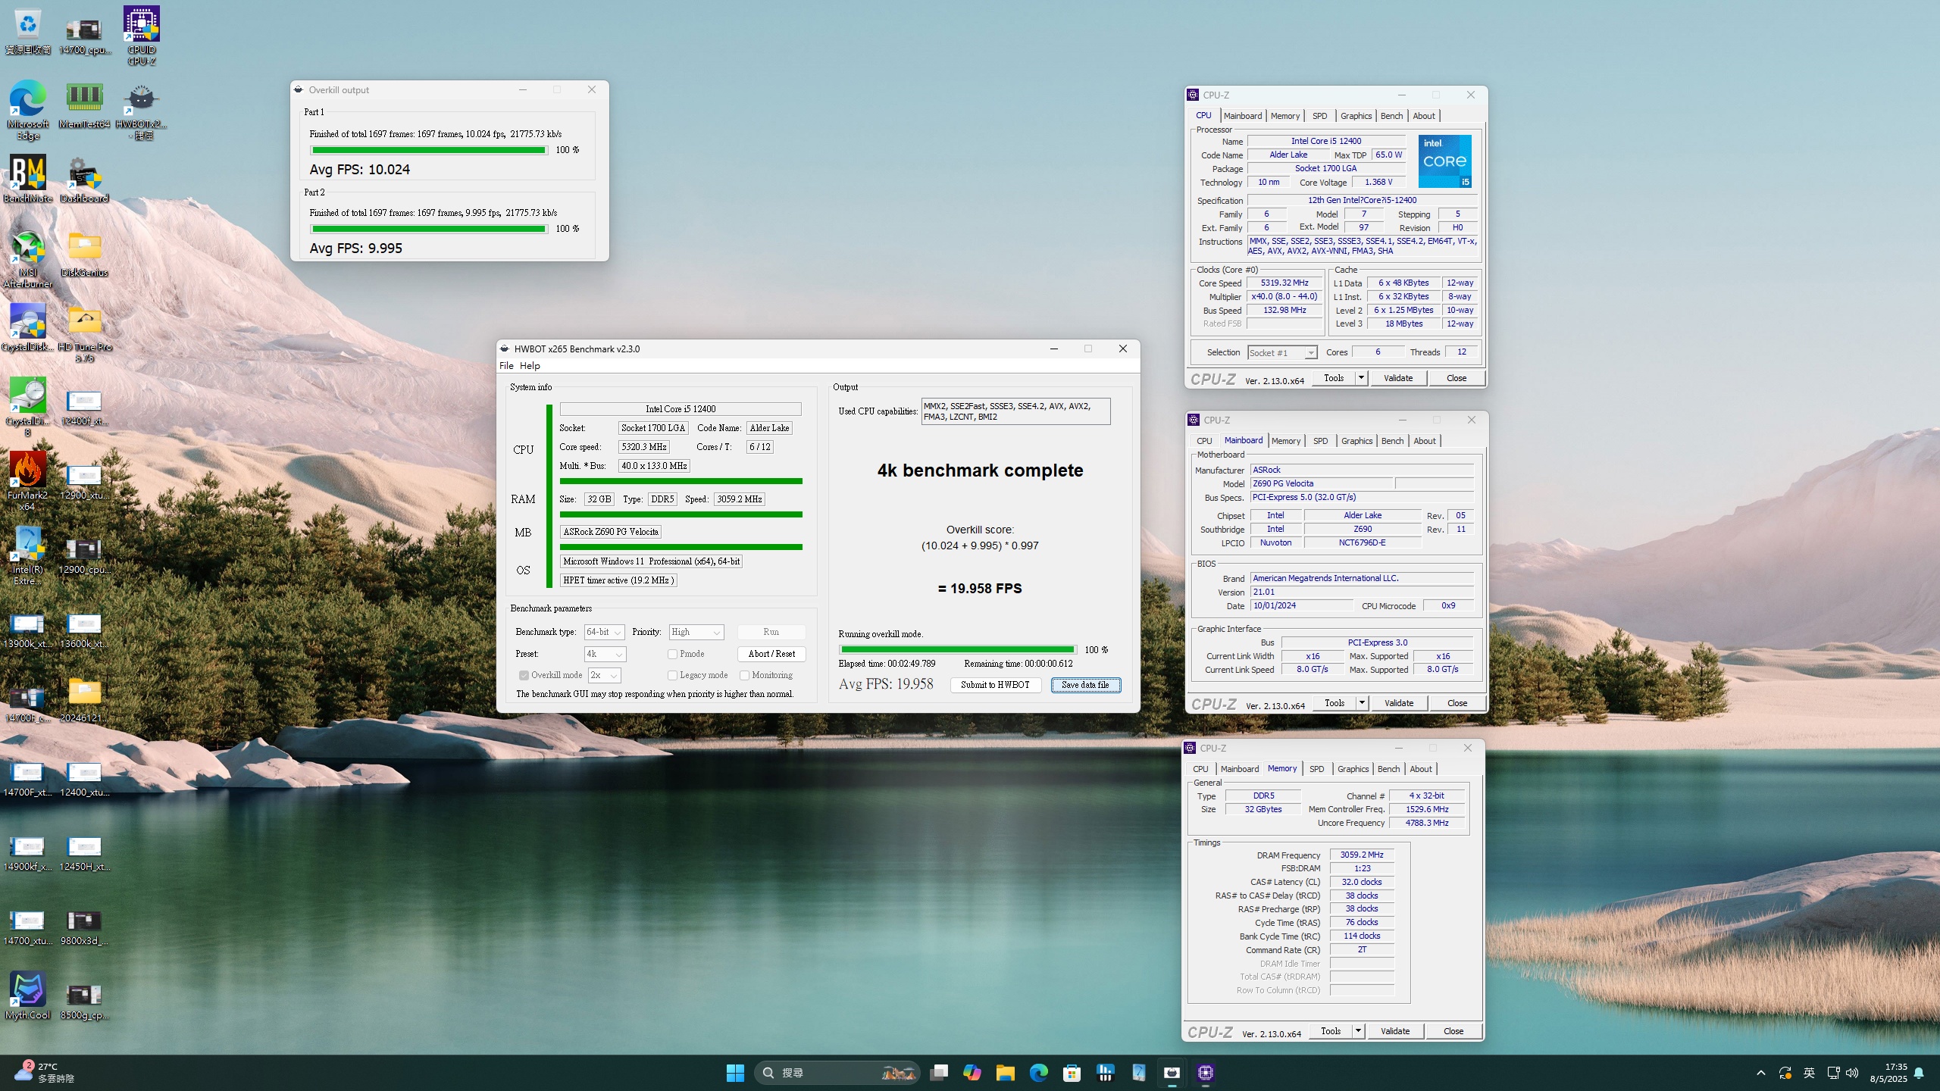1940x1091 pixels.
Task: Switch to the Graphics tab in the top CPU-Z window
Action: point(1356,116)
